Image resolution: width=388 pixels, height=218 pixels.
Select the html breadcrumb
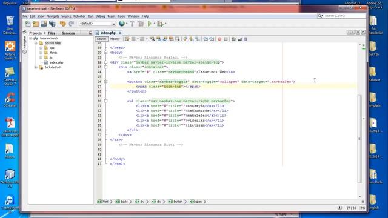click(x=103, y=202)
